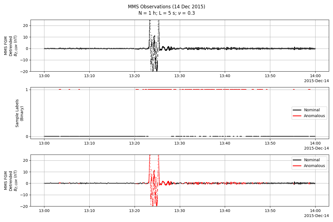The width and height of the screenshot is (333, 222).
Task: Click the 13:30 tick label under top panel
Action: [180, 76]
